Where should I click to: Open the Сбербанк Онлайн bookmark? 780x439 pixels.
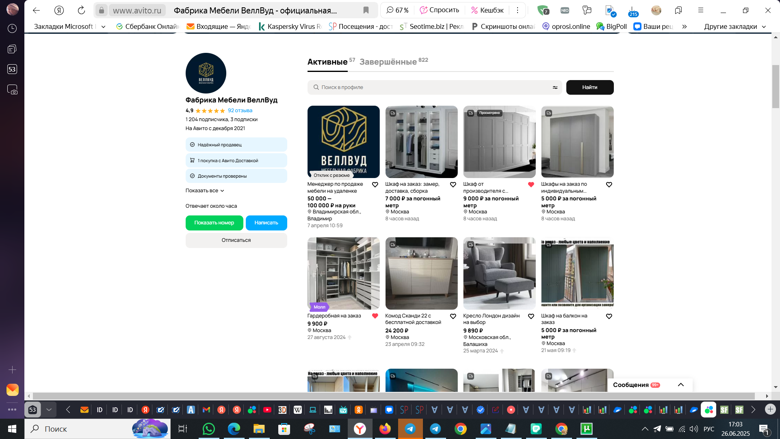147,26
